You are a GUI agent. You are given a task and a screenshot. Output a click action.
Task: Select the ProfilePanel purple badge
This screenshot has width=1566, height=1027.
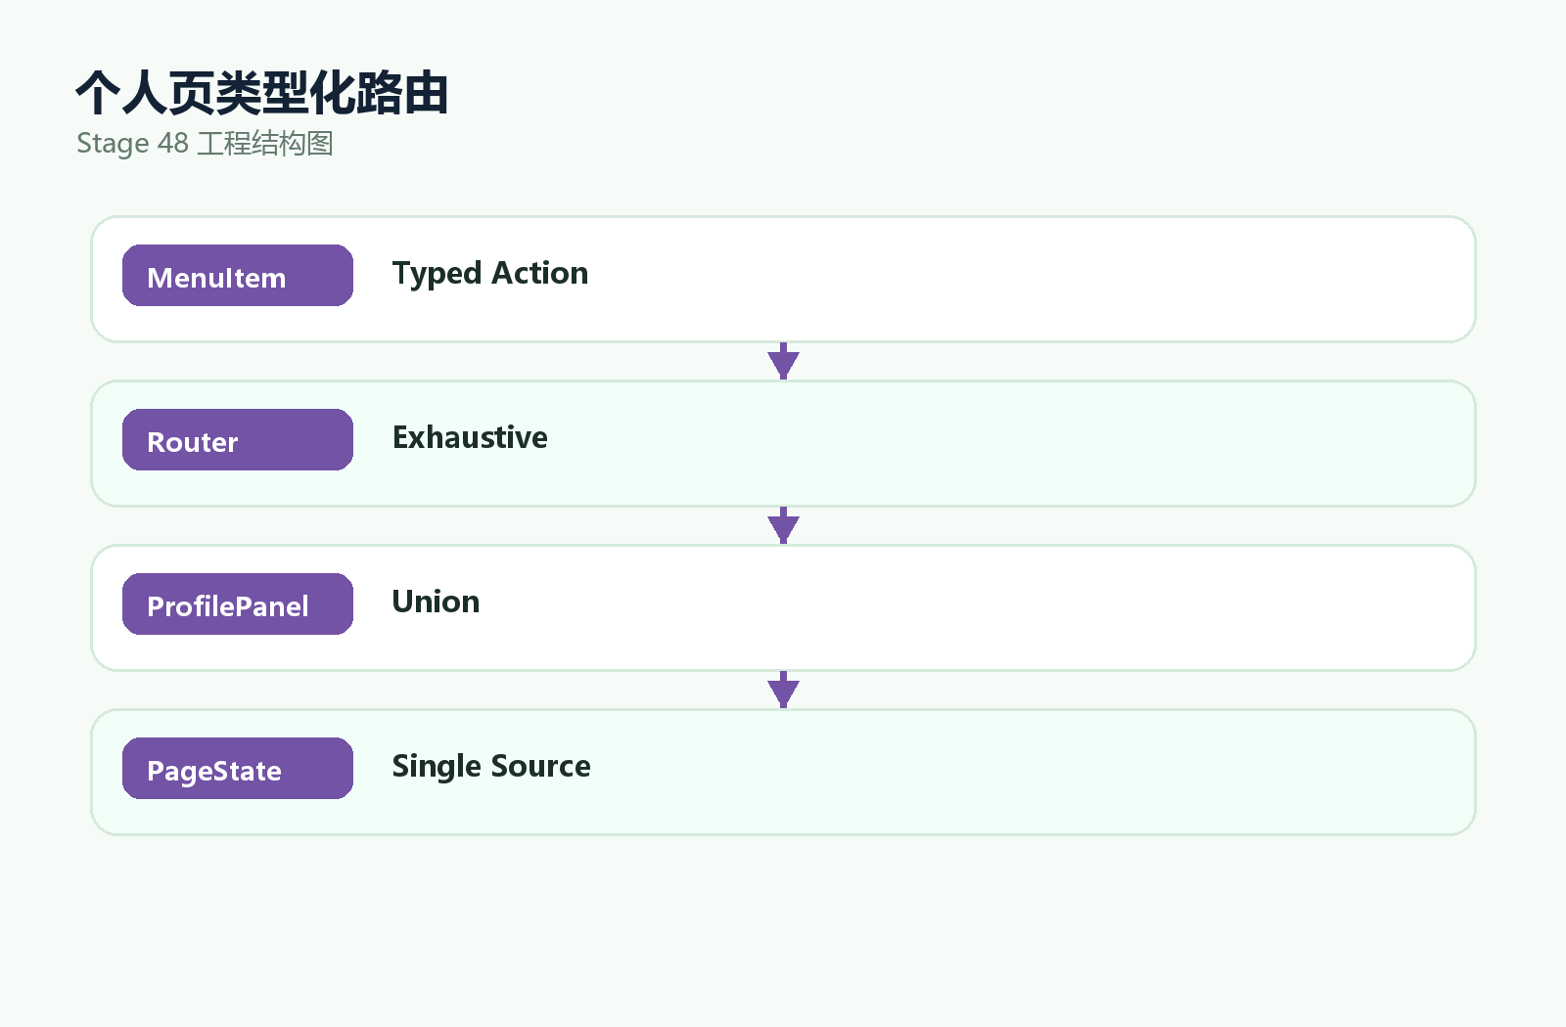(x=238, y=604)
